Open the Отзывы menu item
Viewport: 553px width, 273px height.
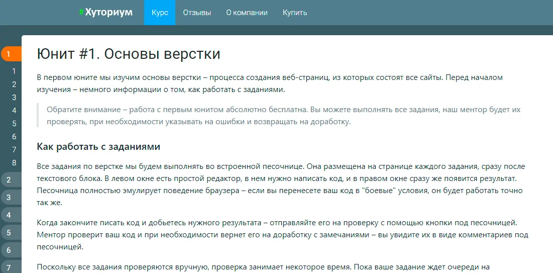pyautogui.click(x=197, y=13)
